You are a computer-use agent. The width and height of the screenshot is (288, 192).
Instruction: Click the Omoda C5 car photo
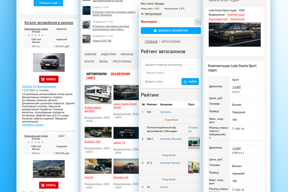click(49, 63)
